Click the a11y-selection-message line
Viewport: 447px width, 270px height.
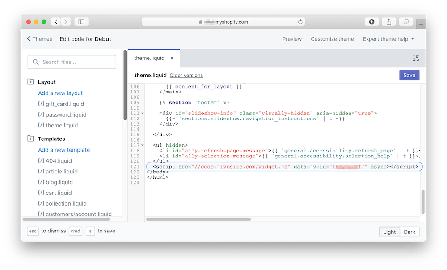coord(289,156)
